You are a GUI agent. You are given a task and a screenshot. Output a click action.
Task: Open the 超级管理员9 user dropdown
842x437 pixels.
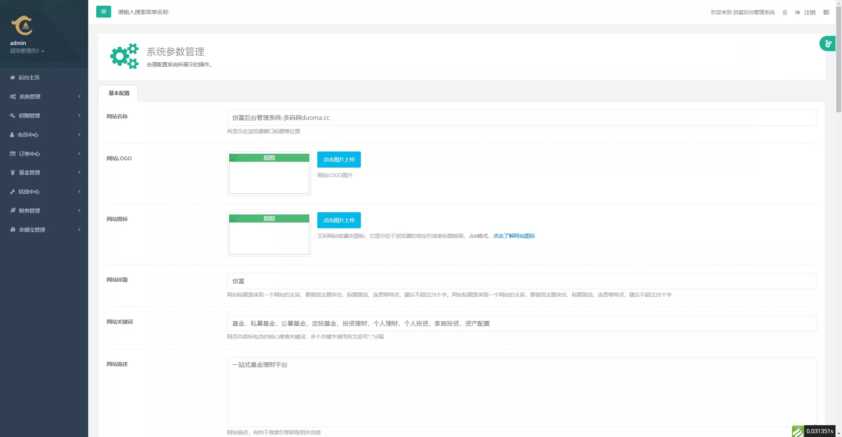pyautogui.click(x=27, y=51)
